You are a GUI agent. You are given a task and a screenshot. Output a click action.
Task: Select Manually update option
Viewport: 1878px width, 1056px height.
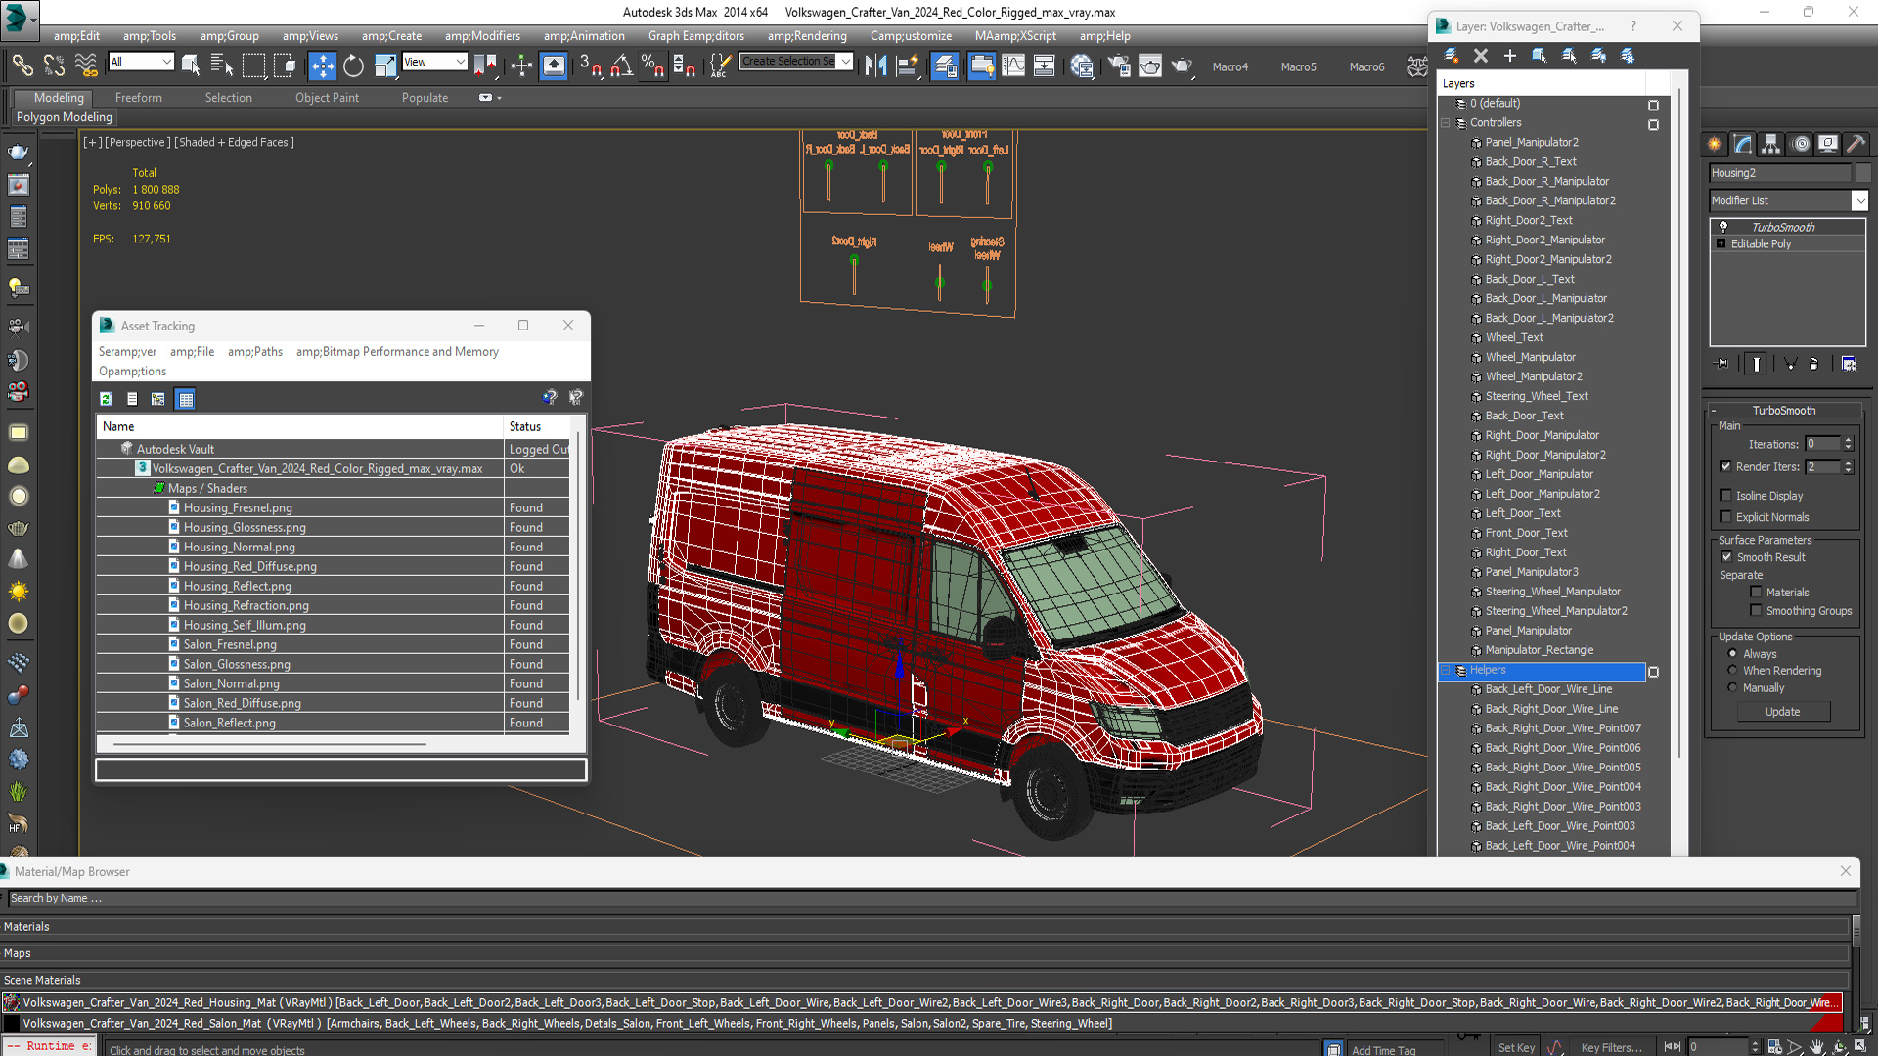coord(1732,688)
